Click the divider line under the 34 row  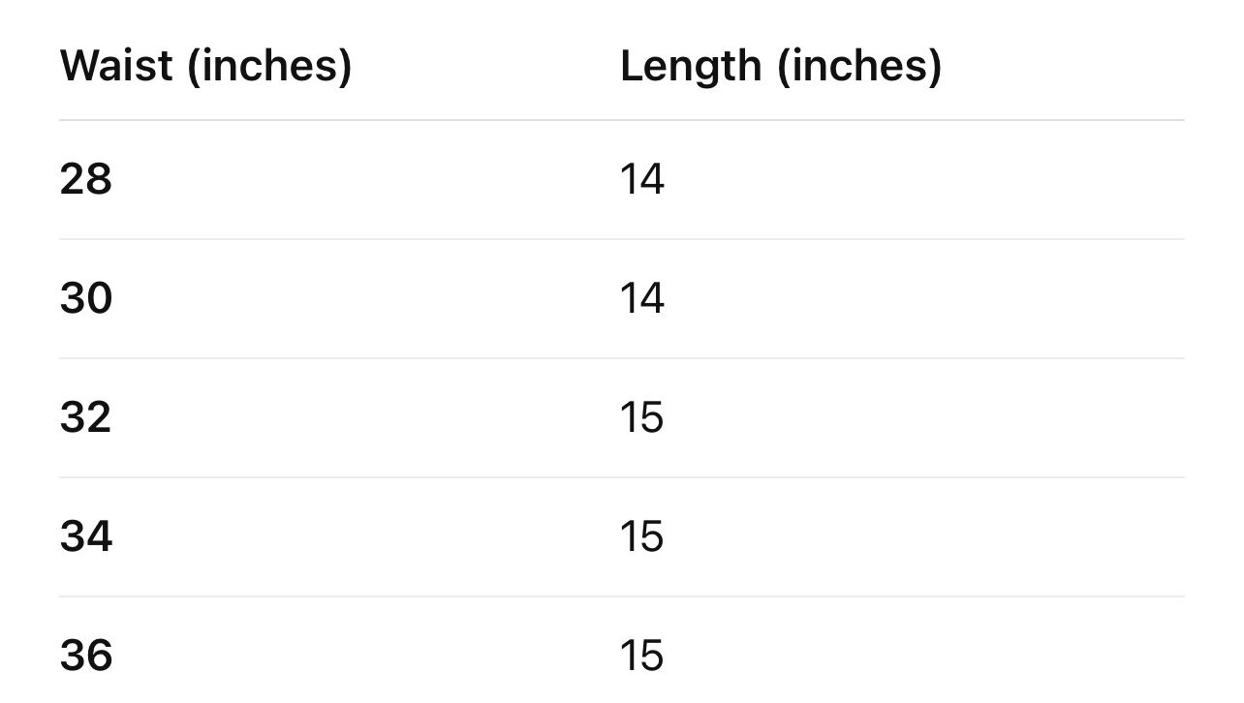tap(621, 596)
